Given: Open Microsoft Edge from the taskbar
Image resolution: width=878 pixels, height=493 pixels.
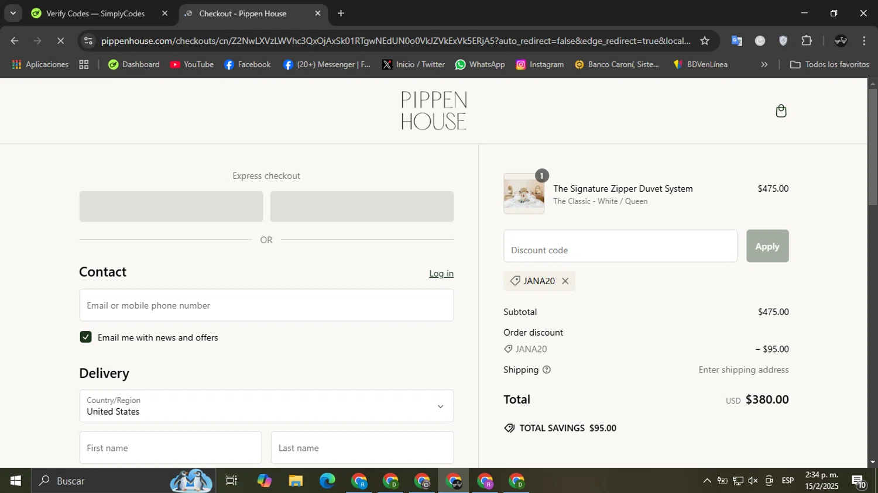Looking at the screenshot, I should 327,481.
